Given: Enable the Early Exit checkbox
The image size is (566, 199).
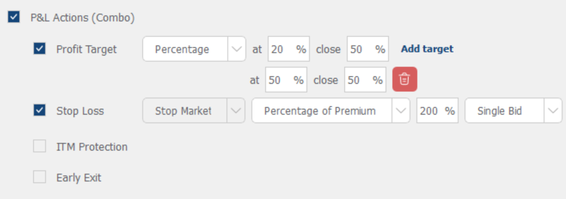Looking at the screenshot, I should (40, 177).
